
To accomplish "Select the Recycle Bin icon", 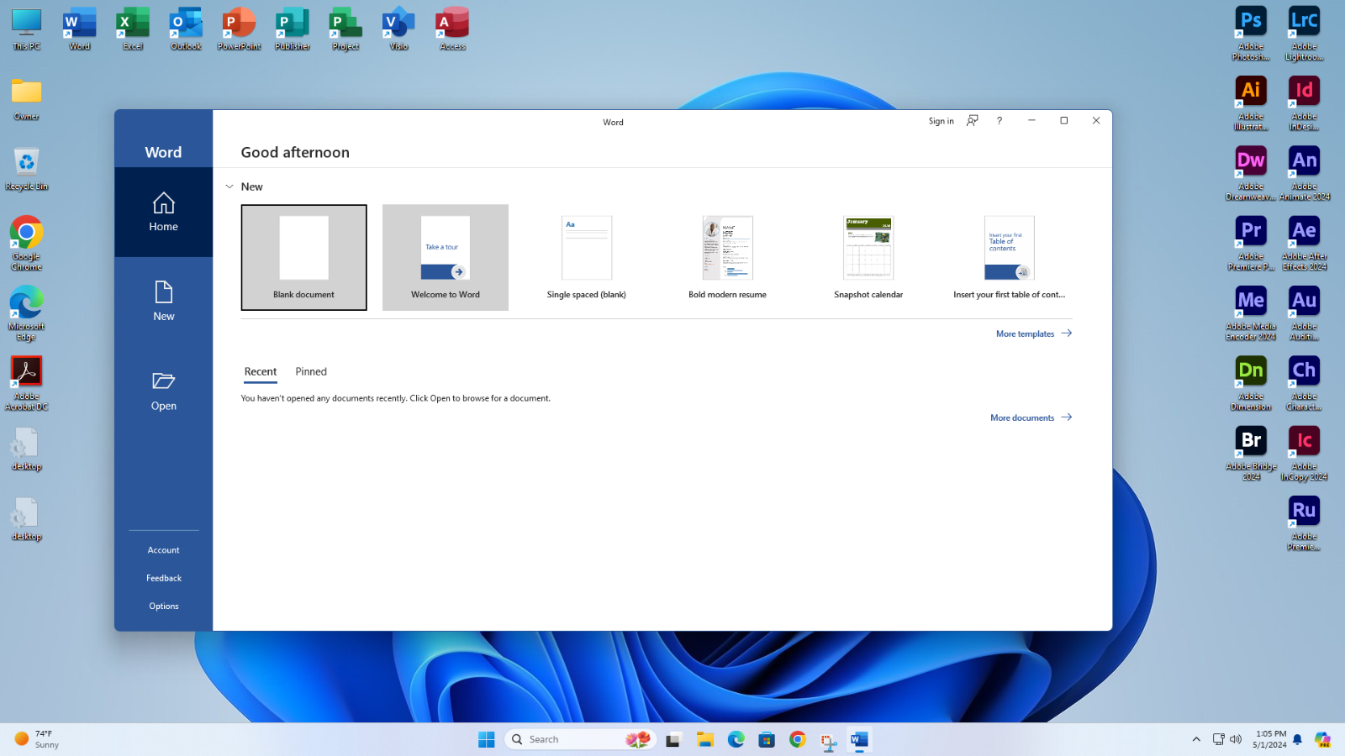I will pos(27,169).
